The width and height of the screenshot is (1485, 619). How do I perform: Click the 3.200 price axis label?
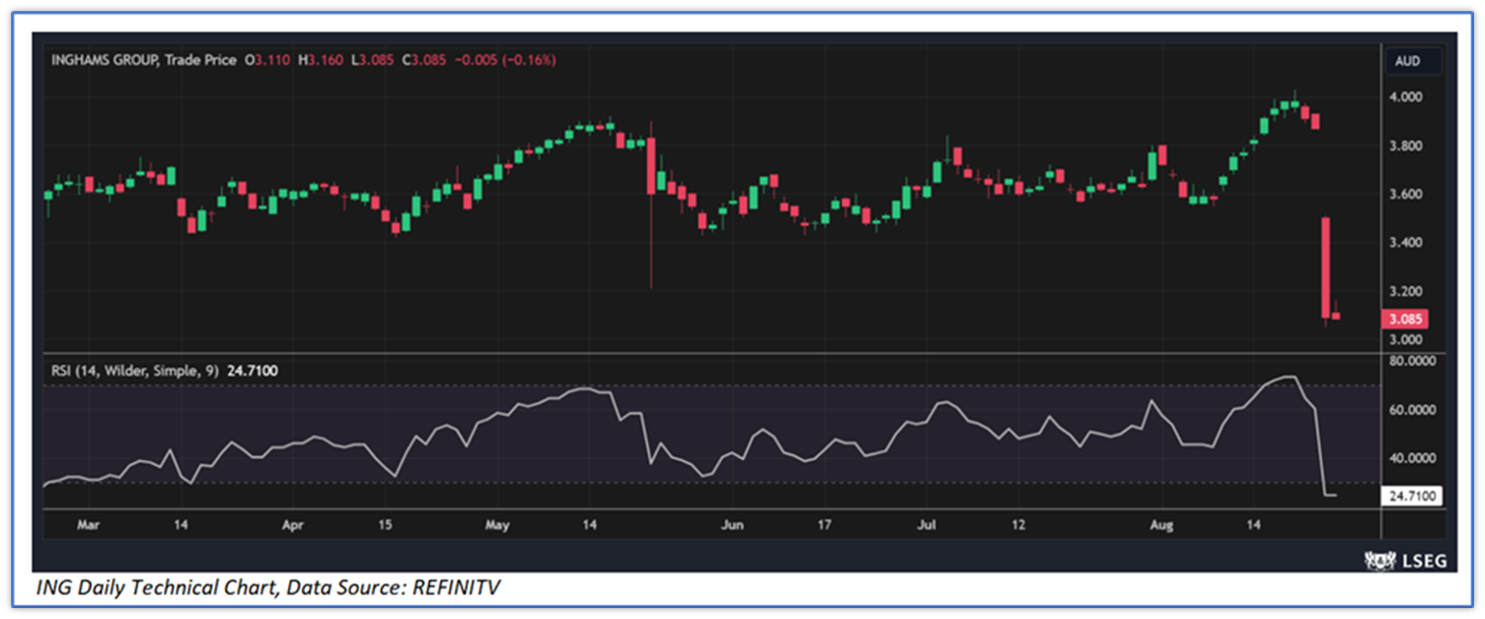pos(1407,291)
